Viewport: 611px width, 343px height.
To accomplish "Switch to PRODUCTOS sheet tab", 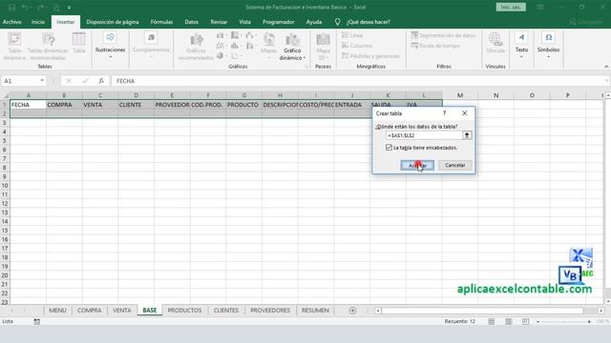I will click(184, 311).
